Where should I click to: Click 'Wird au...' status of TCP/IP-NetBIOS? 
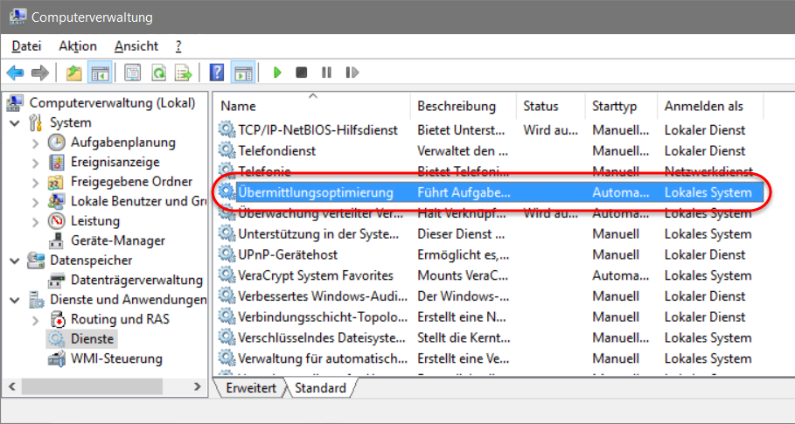pos(551,129)
